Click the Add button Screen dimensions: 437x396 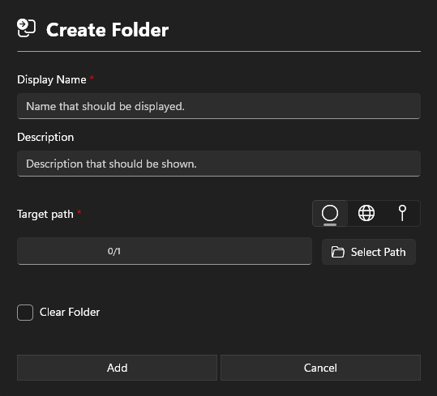117,368
